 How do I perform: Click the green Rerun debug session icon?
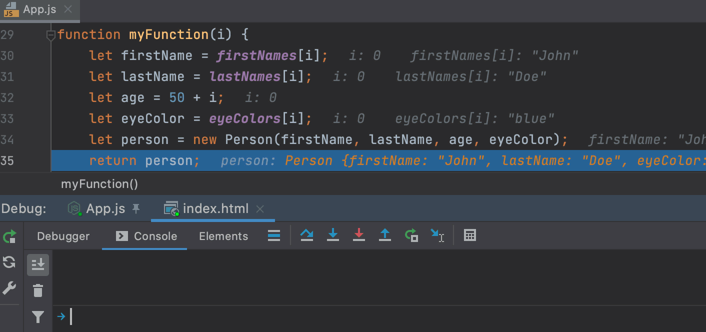click(x=9, y=235)
